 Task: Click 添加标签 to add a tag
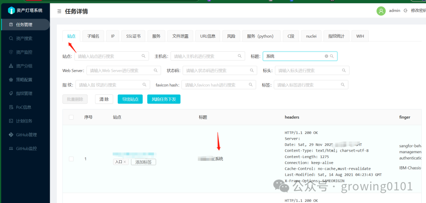(143, 162)
